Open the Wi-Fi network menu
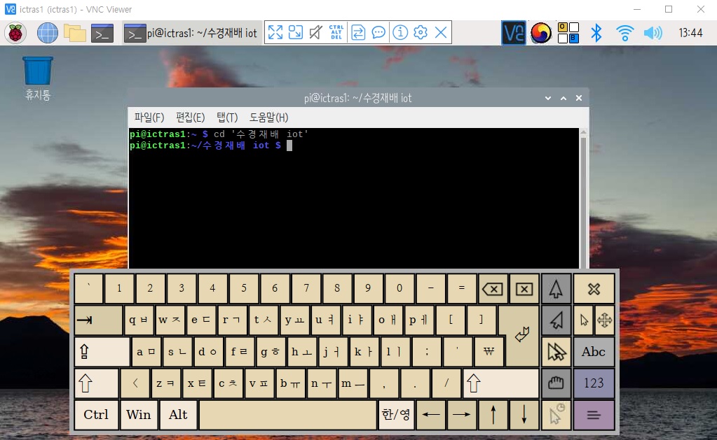The width and height of the screenshot is (717, 440). coord(624,33)
